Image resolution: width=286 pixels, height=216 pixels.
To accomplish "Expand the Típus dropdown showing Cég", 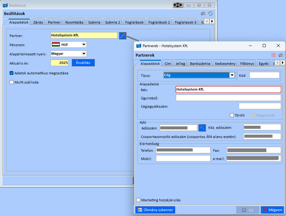I will [x=232, y=75].
